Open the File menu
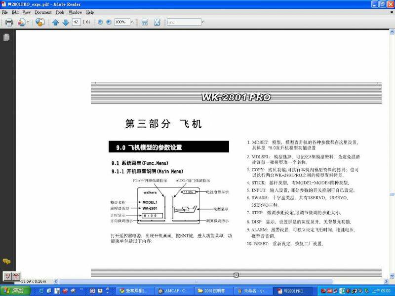 coord(5,12)
